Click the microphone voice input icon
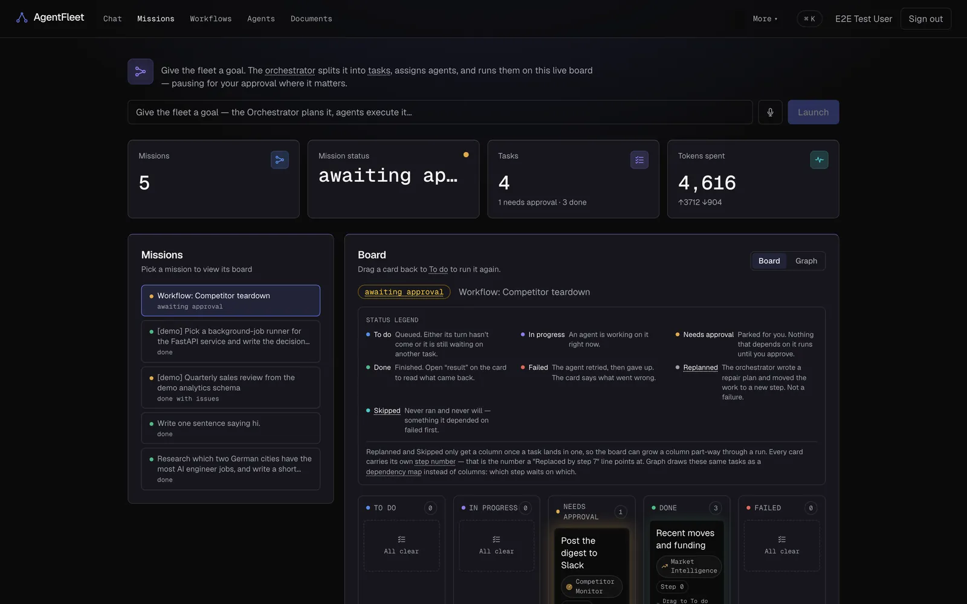The image size is (967, 604). pos(770,112)
